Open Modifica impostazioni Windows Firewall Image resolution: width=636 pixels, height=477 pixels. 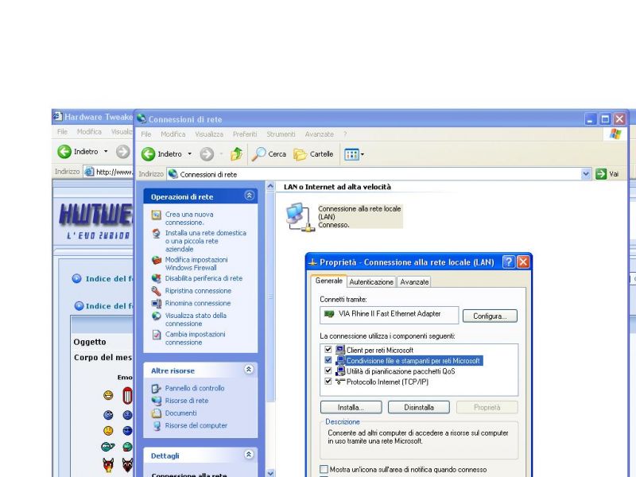point(196,264)
